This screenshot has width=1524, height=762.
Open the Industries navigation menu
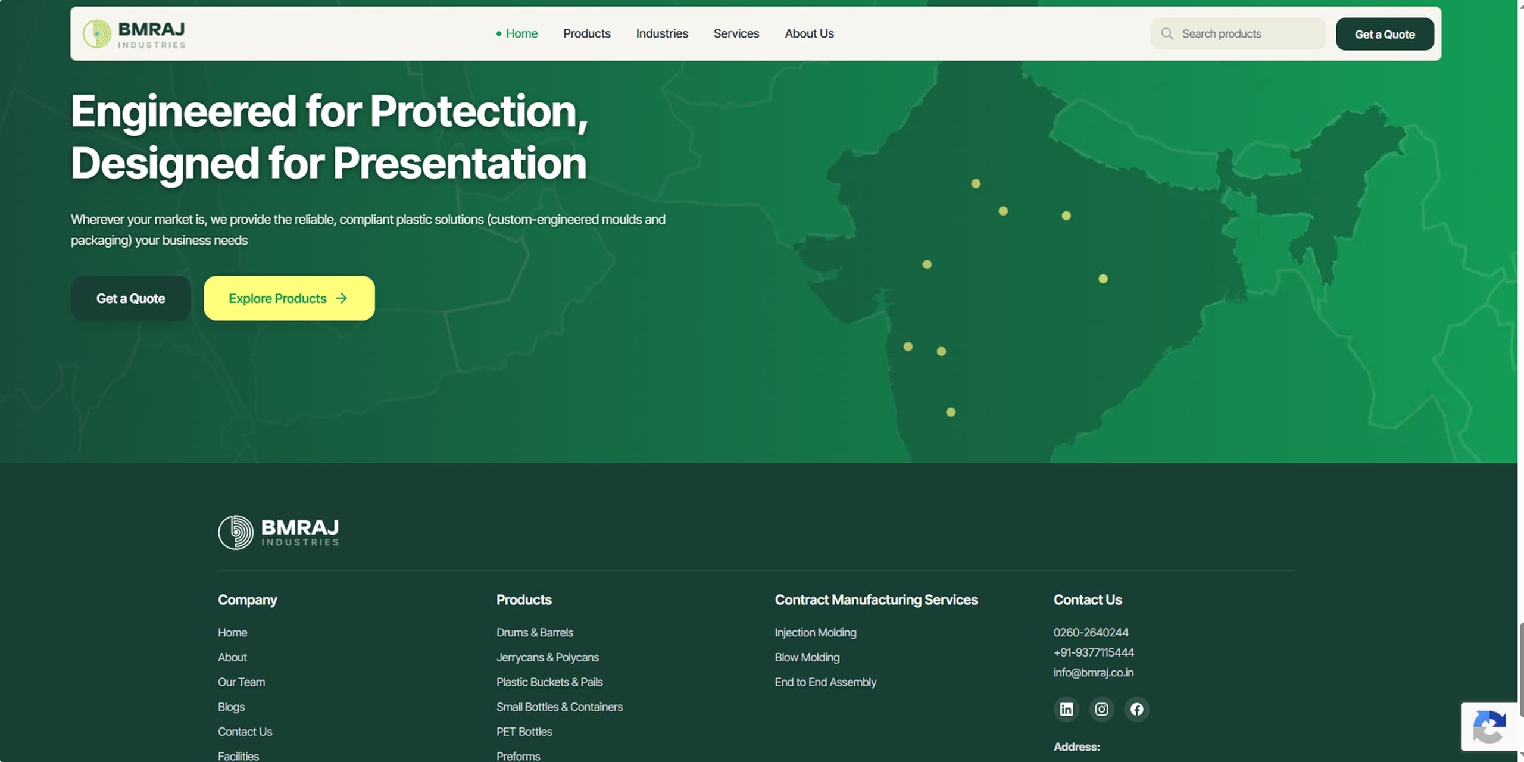click(662, 34)
